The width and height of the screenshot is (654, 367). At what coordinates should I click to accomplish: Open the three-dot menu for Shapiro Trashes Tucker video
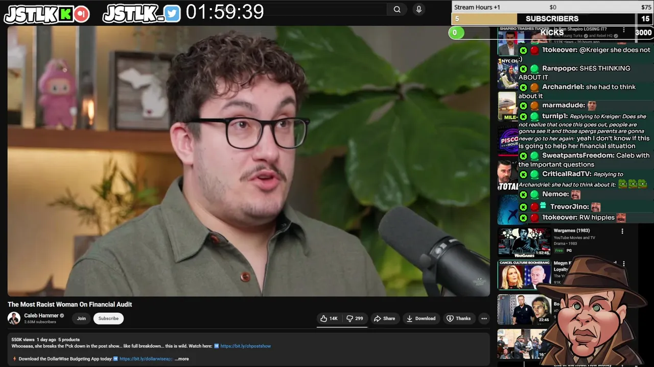point(623,31)
